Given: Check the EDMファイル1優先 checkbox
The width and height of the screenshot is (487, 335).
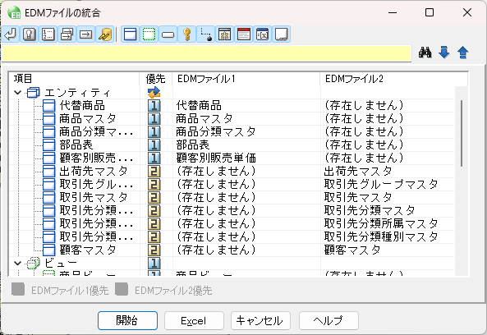Looking at the screenshot, I should 18,289.
